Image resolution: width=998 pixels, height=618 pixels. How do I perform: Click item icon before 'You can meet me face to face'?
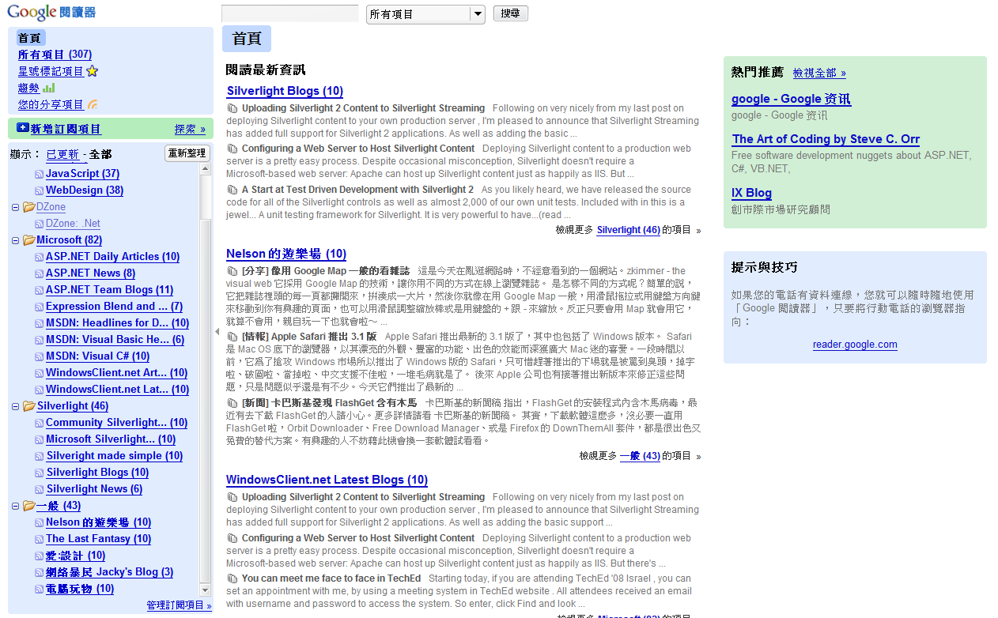click(232, 578)
